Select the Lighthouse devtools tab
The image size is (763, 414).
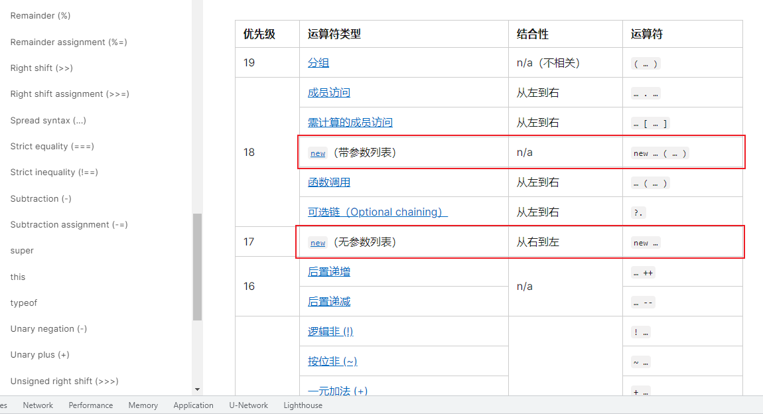tap(303, 405)
